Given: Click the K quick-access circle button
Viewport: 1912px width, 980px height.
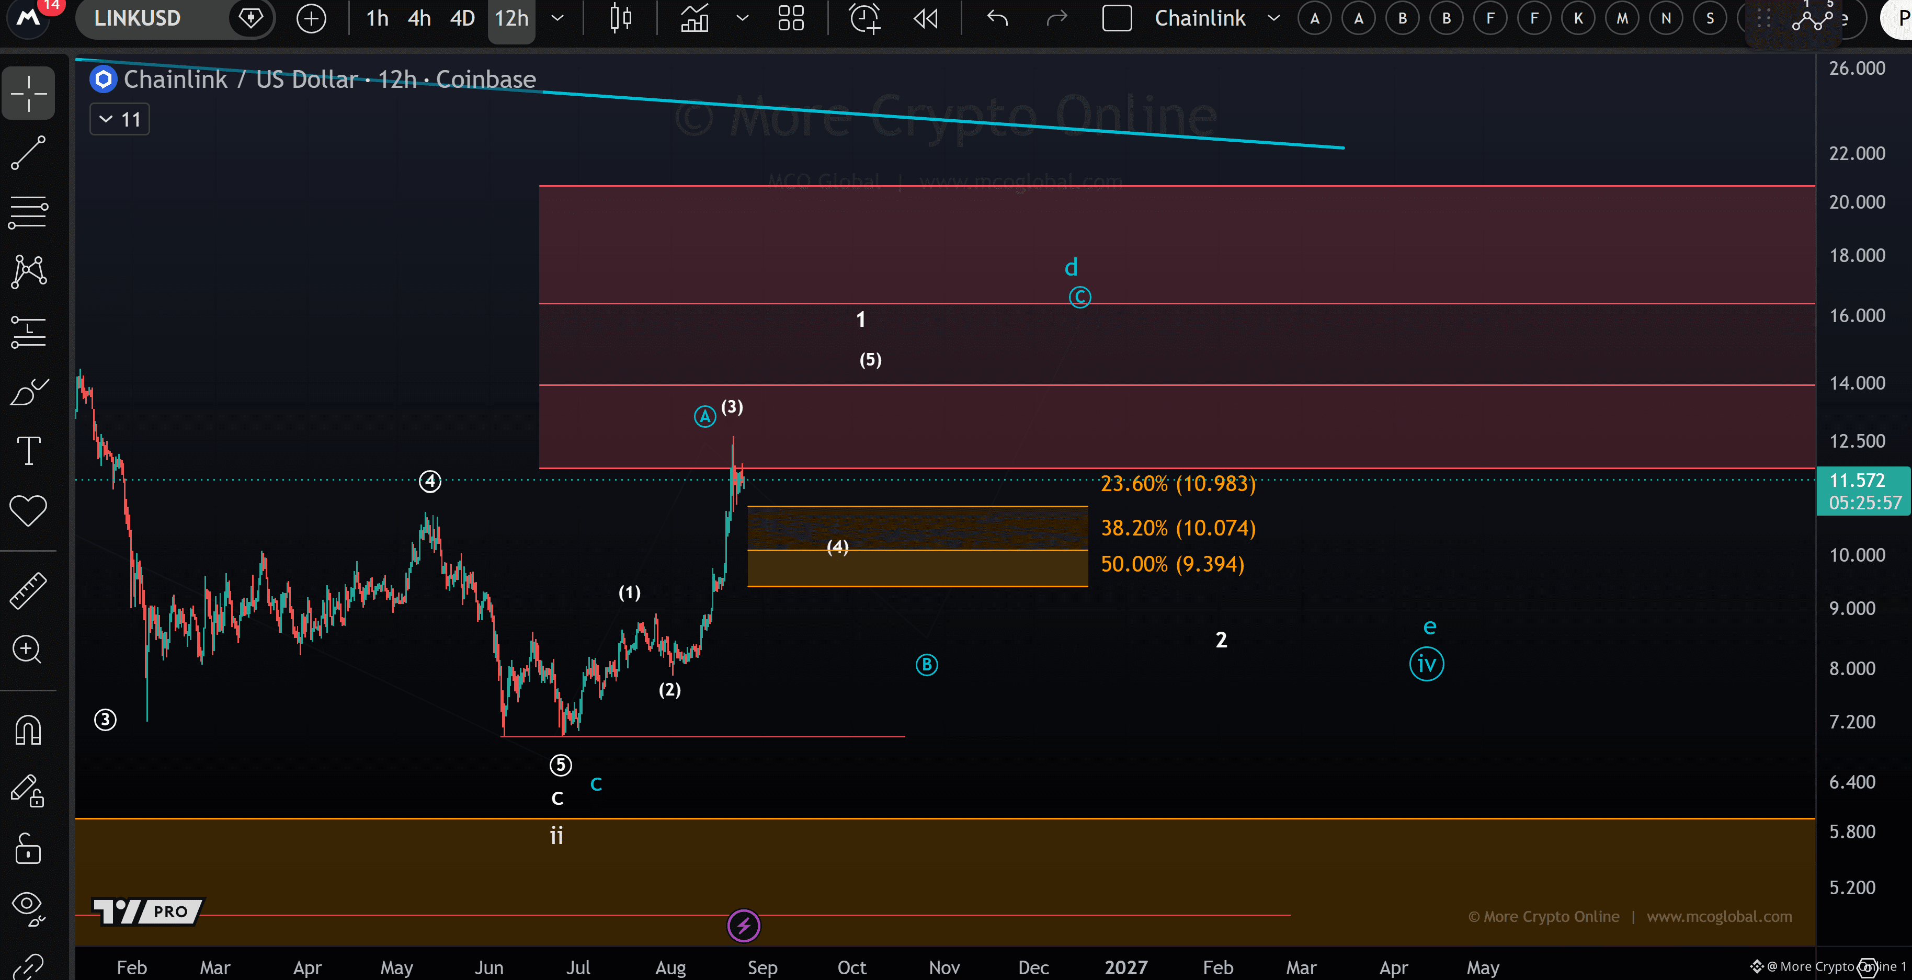Looking at the screenshot, I should coord(1579,18).
